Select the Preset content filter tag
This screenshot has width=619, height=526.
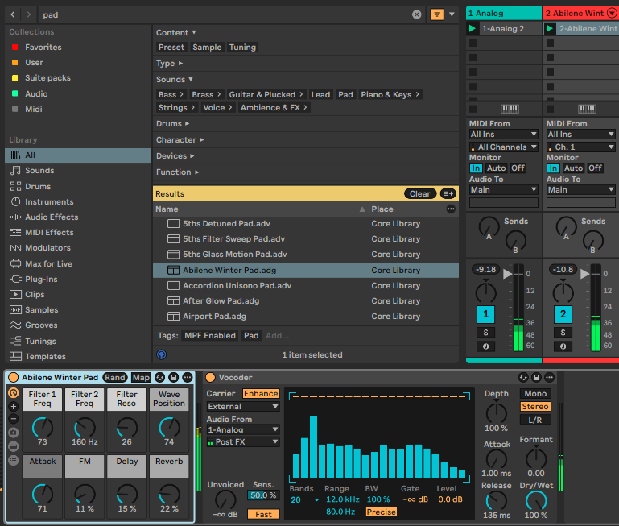click(171, 47)
